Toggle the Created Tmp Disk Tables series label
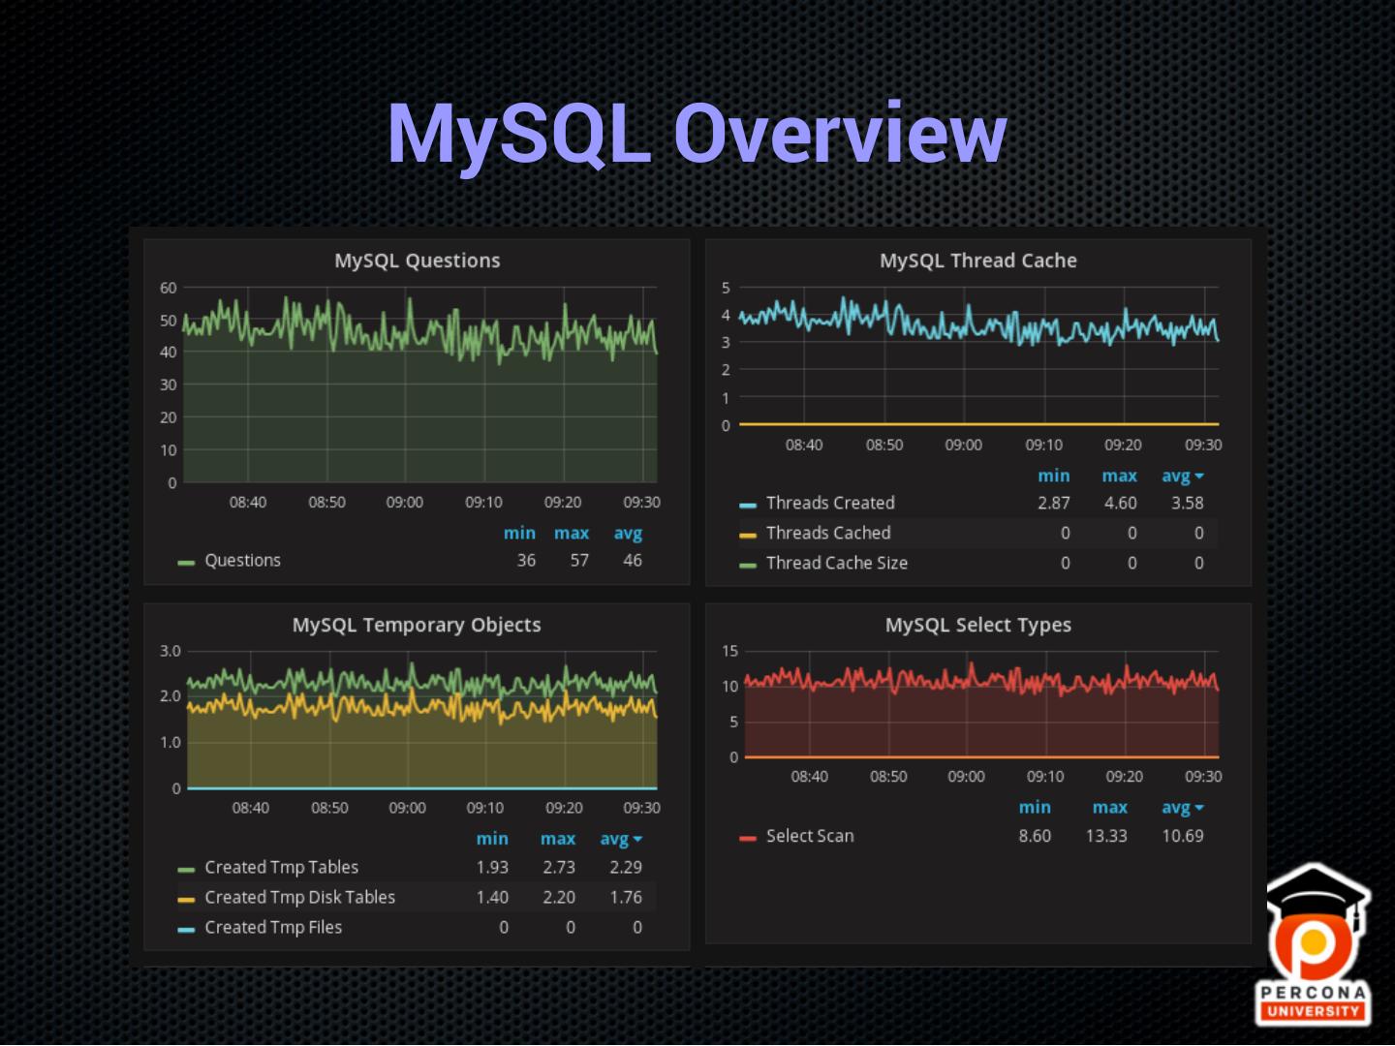The image size is (1395, 1046). tap(299, 898)
